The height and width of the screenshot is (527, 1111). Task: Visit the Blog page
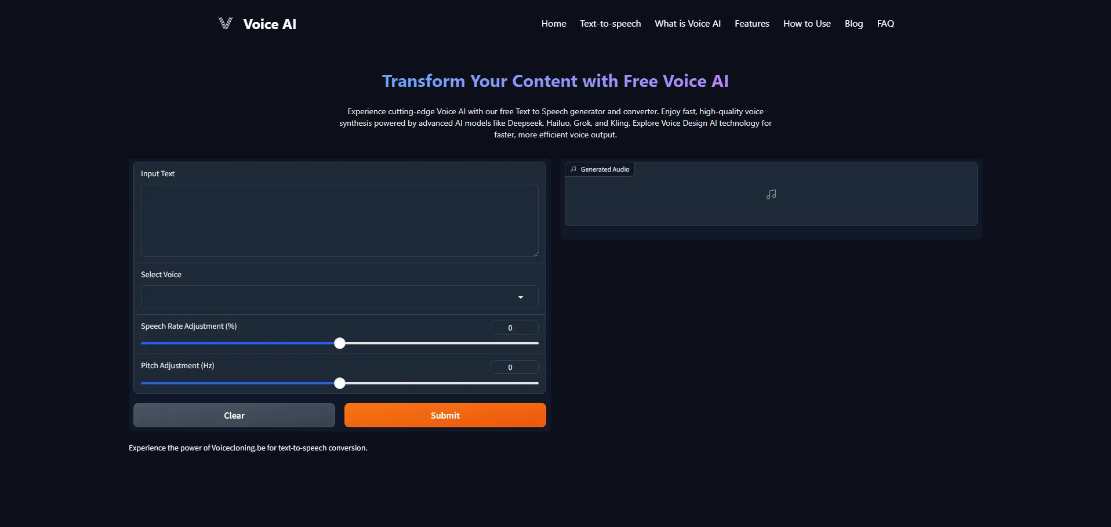click(854, 24)
